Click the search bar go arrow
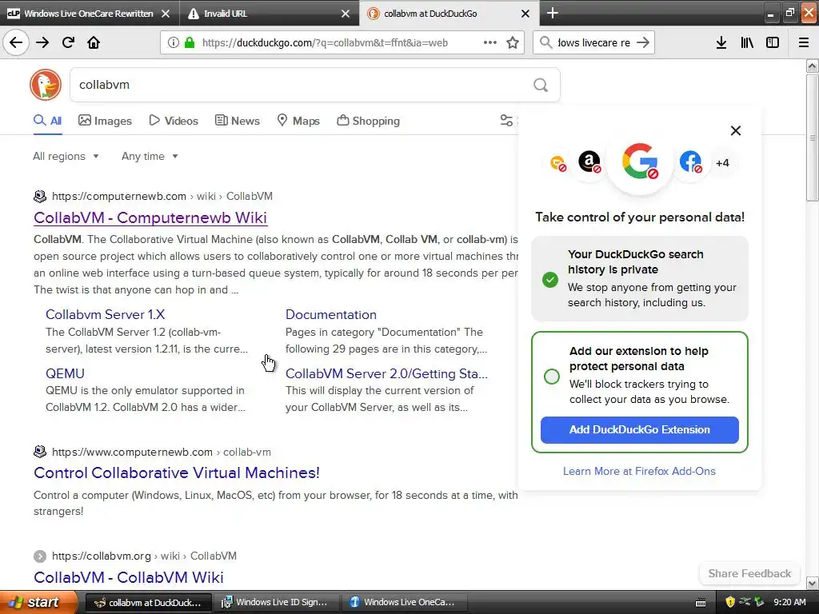 pyautogui.click(x=643, y=42)
